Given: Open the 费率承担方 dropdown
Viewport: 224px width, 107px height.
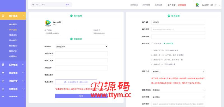Looking at the screenshot, I should (x=178, y=90).
